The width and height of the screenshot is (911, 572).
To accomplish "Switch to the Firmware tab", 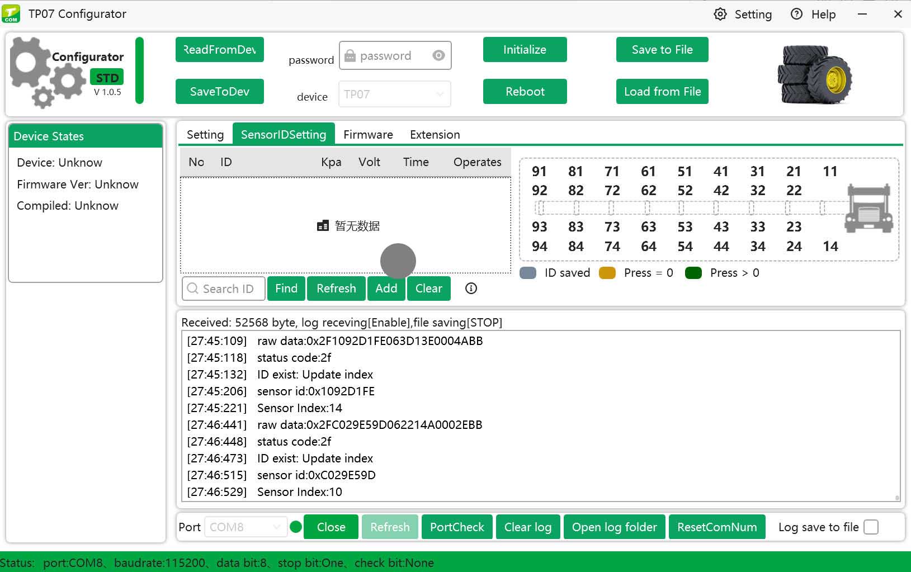I will point(368,134).
